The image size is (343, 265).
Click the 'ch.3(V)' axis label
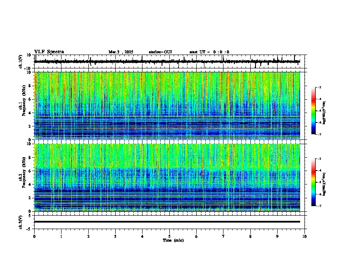21,222
